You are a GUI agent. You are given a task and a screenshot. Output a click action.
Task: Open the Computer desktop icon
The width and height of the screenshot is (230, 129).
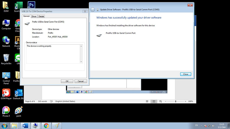coord(6,24)
